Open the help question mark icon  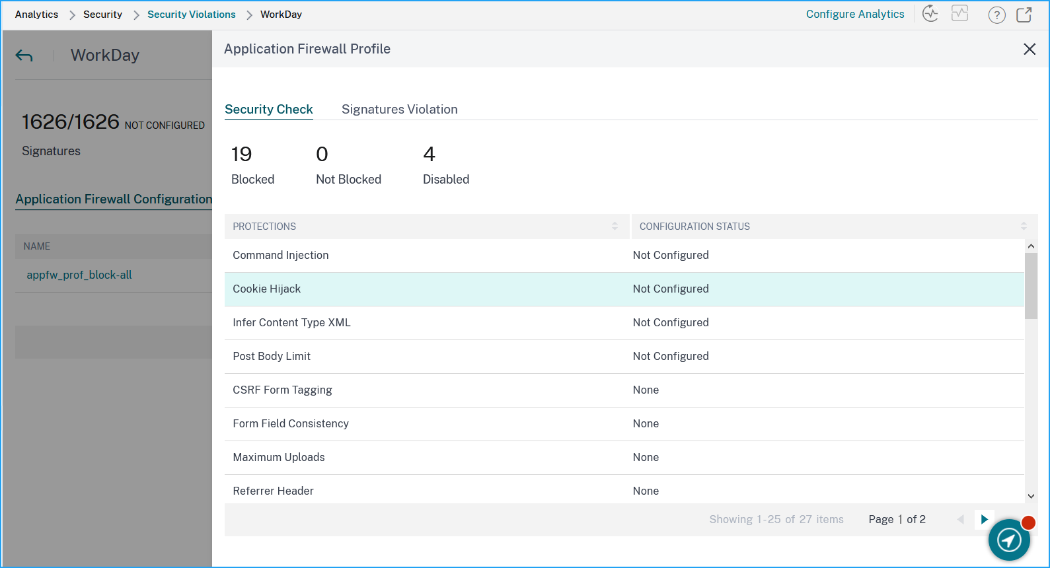click(996, 15)
